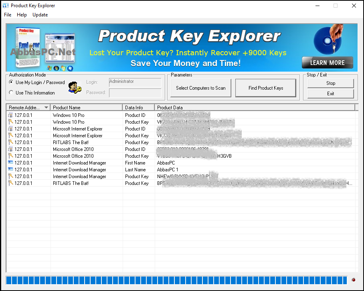Click icon of Internet Explorer Product ID row

[x=10, y=129]
